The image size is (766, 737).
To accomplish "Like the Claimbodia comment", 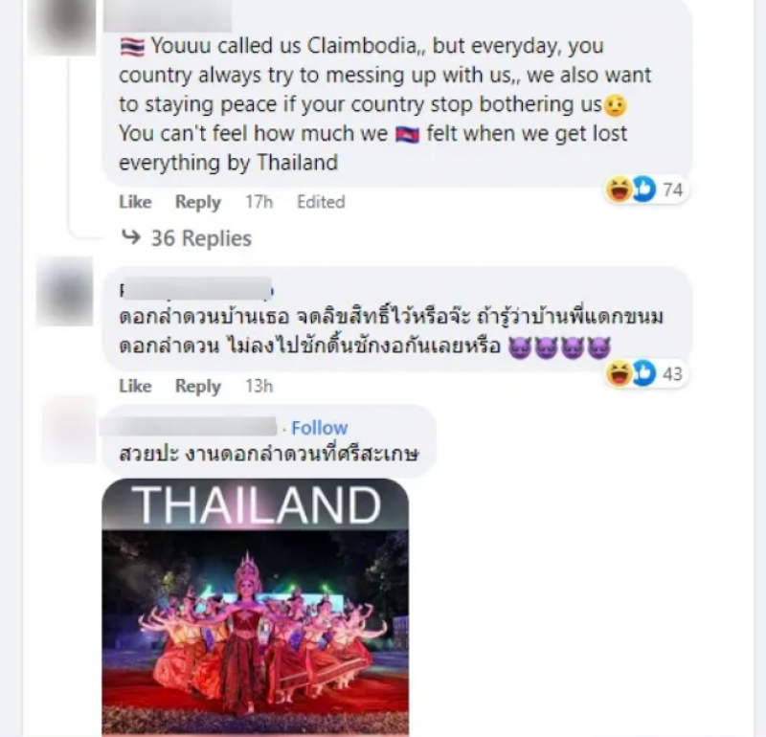I will 135,202.
